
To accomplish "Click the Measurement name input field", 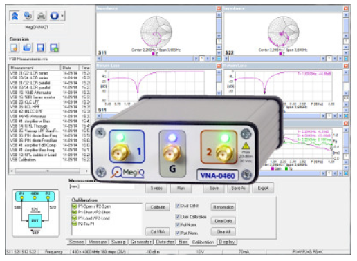I will [x=102, y=186].
